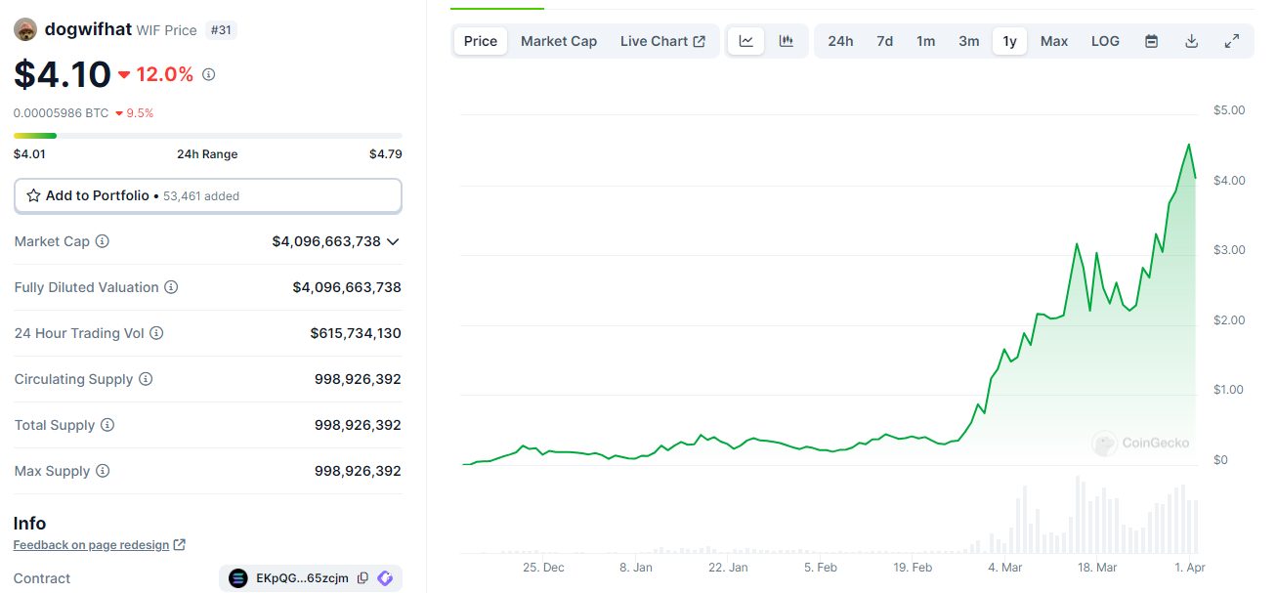Download the chart data icon
This screenshot has height=593, width=1277.
pyautogui.click(x=1191, y=41)
